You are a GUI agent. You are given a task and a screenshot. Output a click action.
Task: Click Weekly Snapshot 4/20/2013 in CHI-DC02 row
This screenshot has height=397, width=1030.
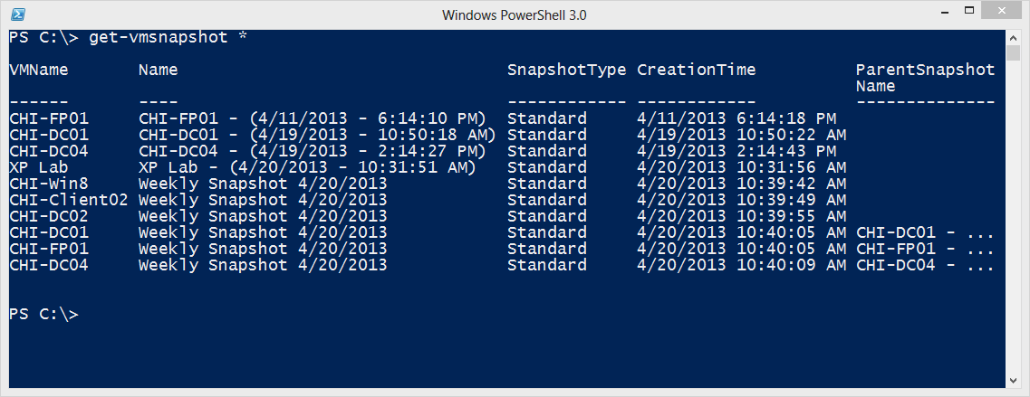click(263, 216)
